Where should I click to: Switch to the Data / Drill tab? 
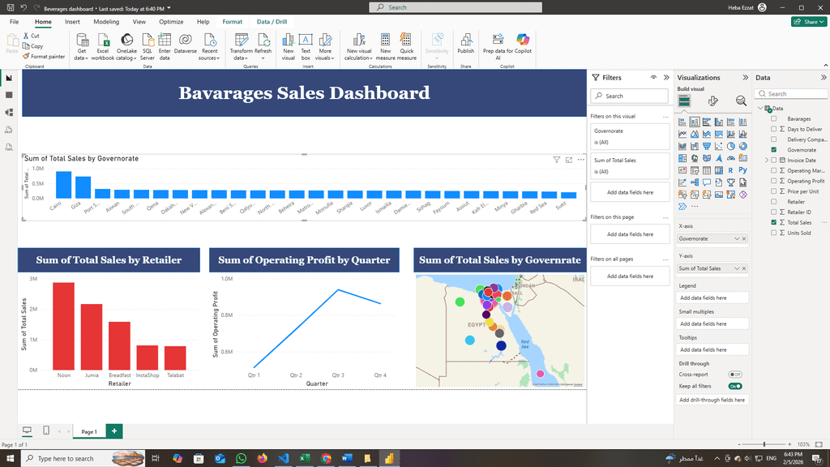[x=272, y=22]
